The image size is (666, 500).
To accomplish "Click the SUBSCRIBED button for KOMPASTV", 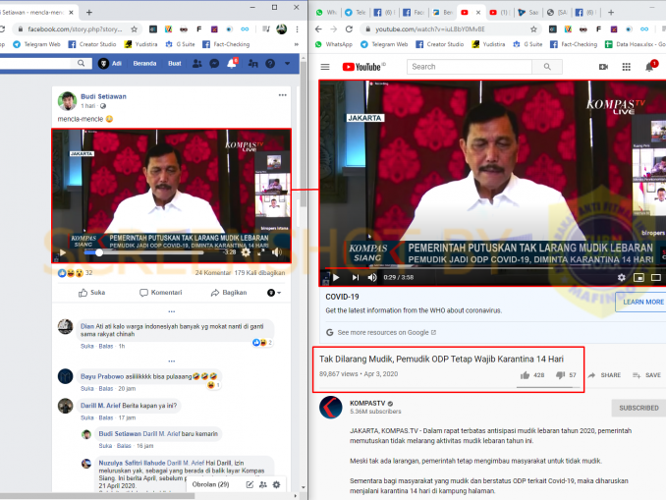I will 638,408.
